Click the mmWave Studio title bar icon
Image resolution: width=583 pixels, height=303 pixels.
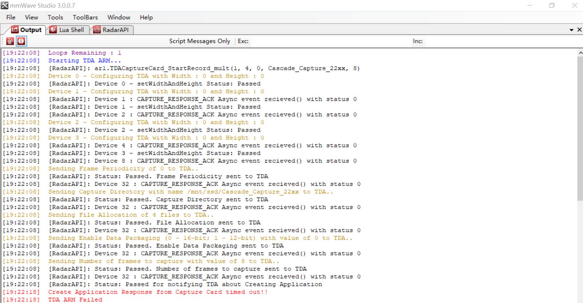coord(5,5)
